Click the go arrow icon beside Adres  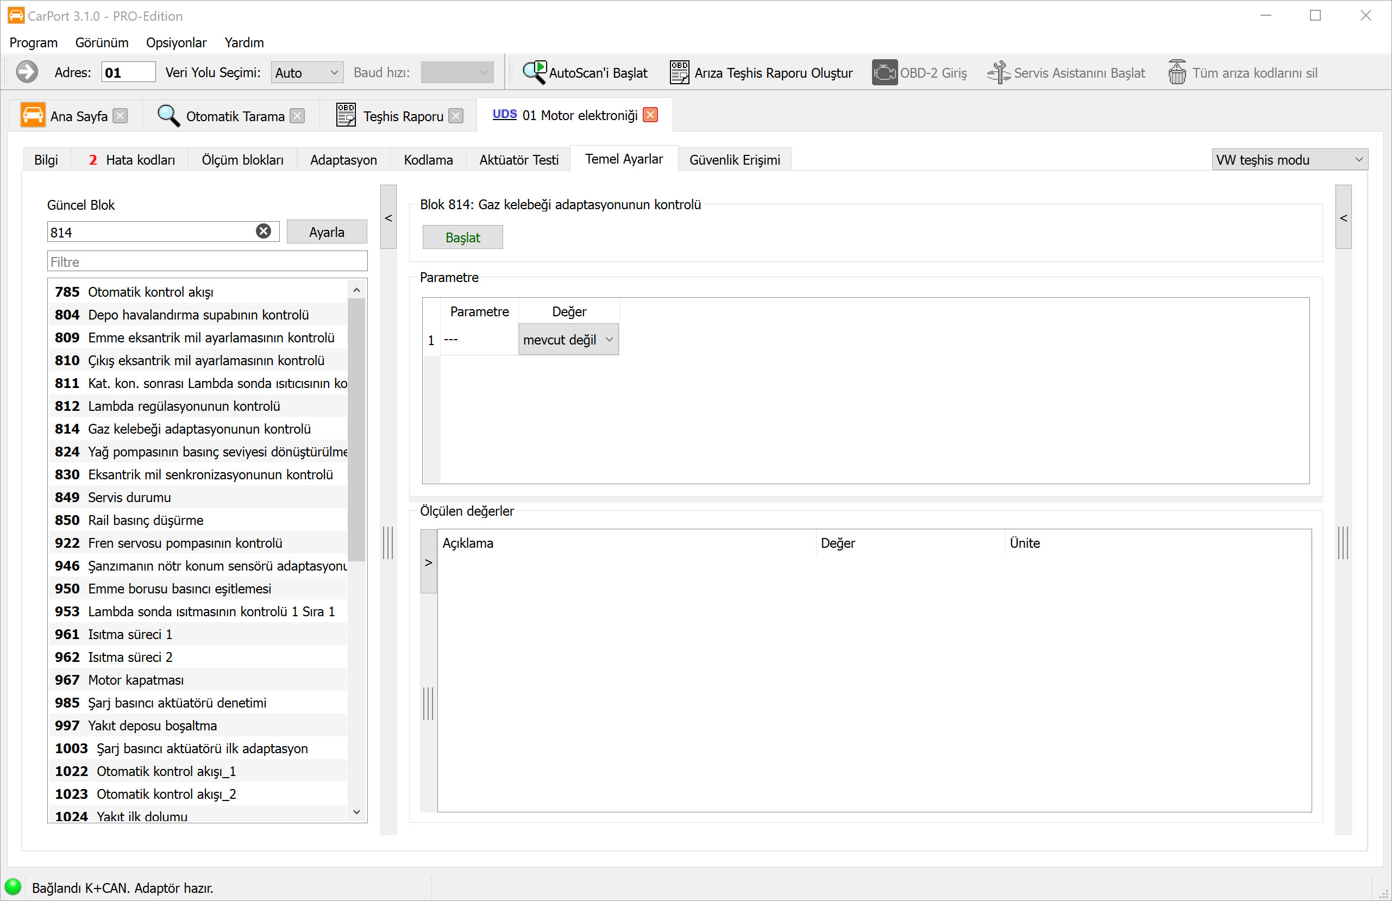tap(26, 73)
